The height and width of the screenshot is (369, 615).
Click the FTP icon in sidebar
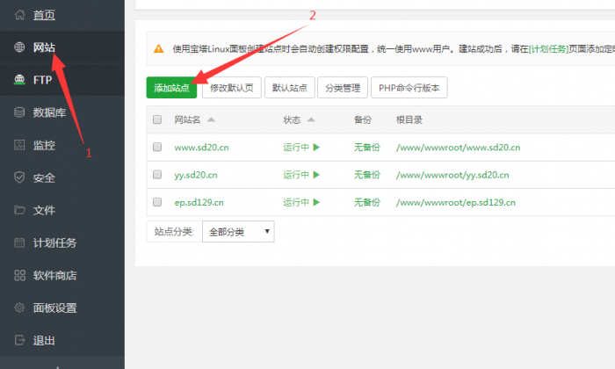19,80
